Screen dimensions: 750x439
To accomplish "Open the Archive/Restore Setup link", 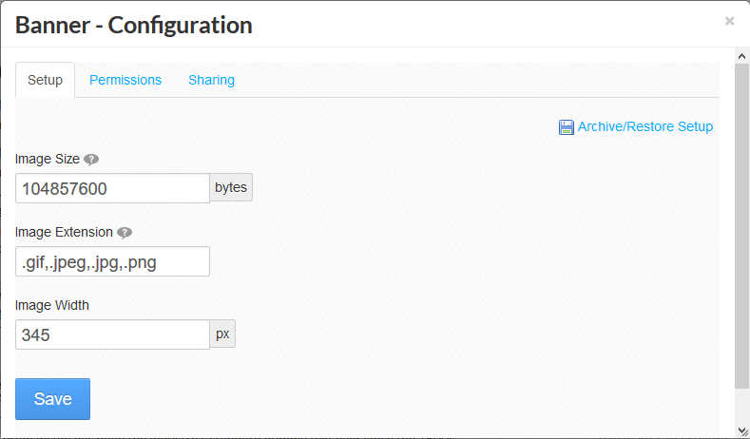I will [644, 126].
